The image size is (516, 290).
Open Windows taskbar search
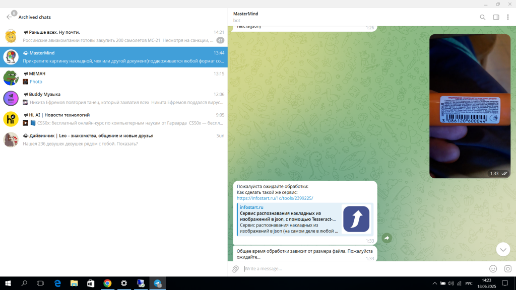[x=24, y=283]
